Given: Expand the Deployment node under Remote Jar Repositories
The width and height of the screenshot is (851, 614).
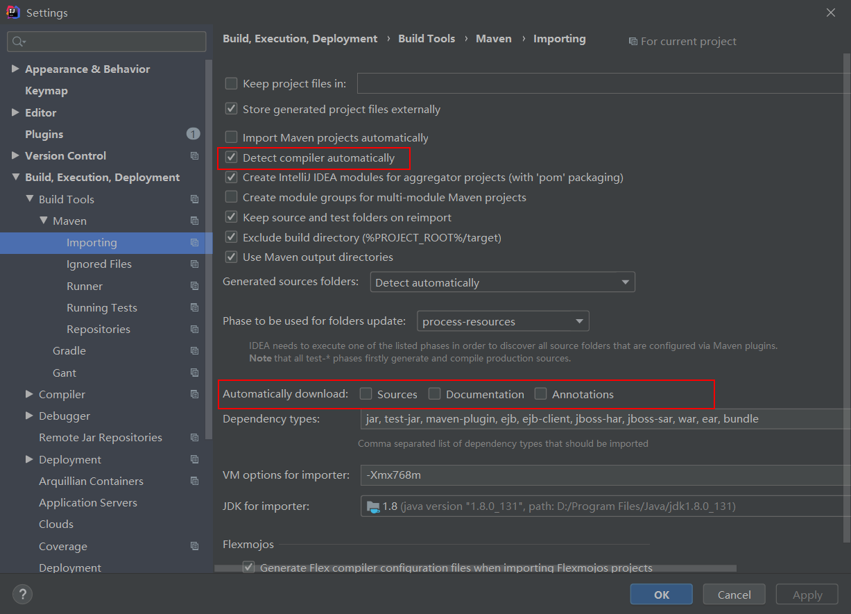Looking at the screenshot, I should pos(29,460).
